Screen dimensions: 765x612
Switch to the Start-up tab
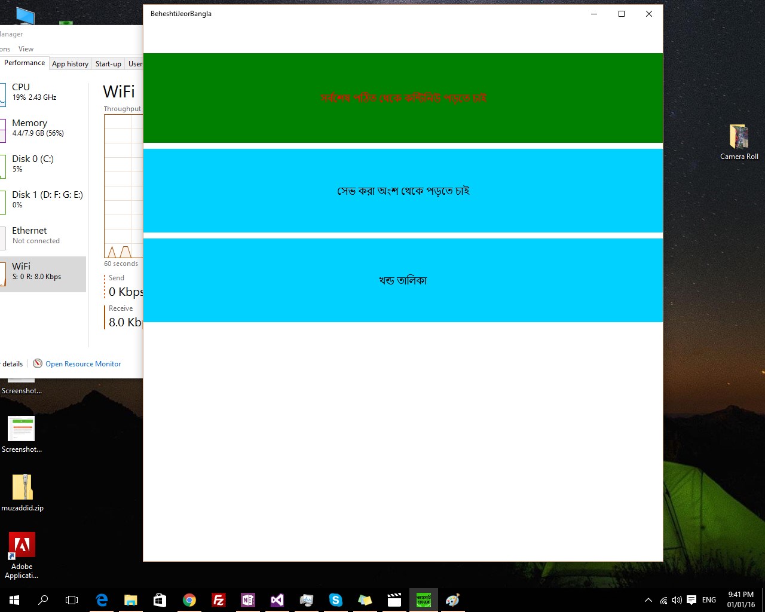108,64
